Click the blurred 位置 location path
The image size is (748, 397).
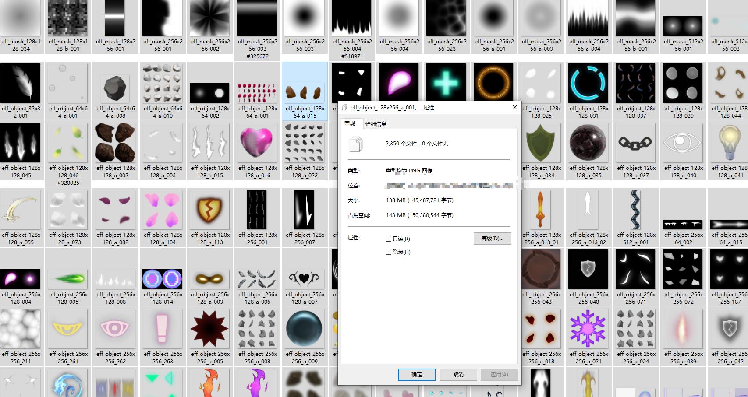pos(449,186)
